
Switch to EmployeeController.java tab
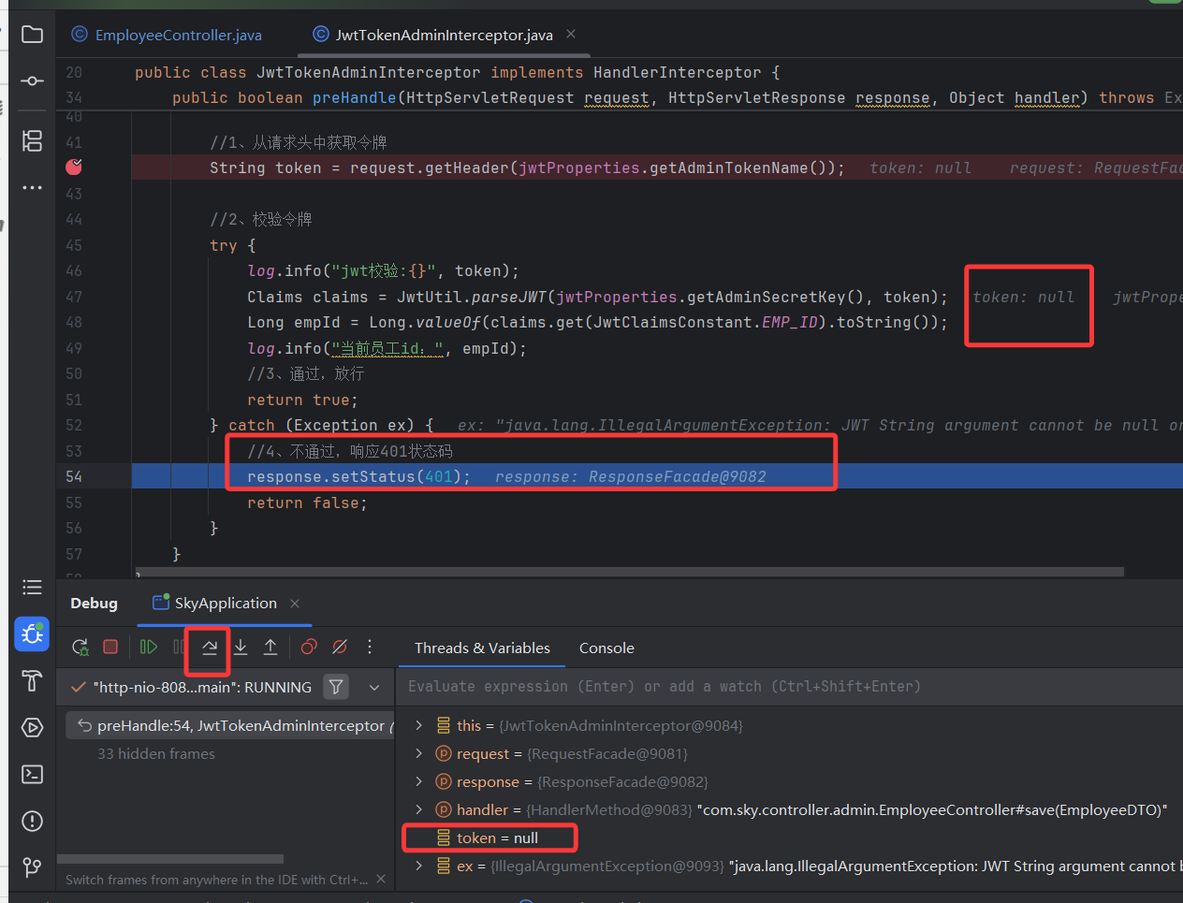(x=168, y=35)
